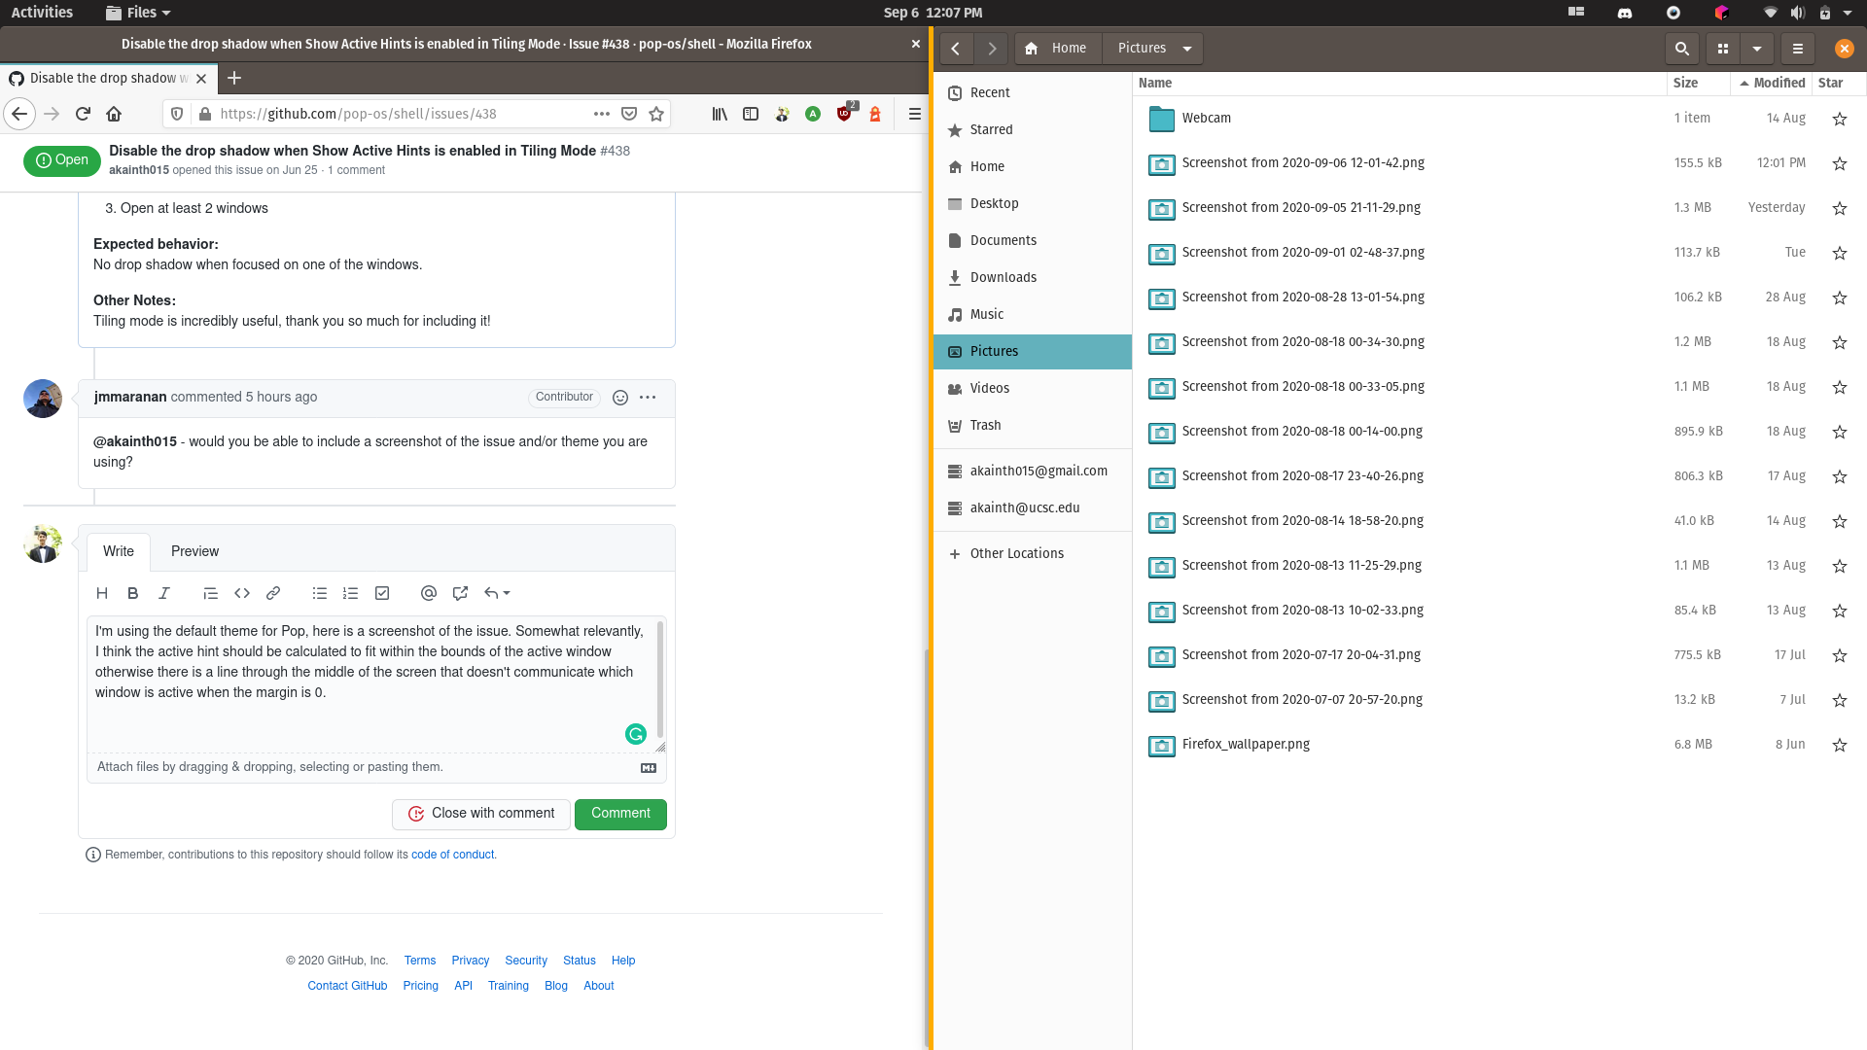Open the Firefox Library icon
This screenshot has height=1050, width=1867.
coord(720,114)
